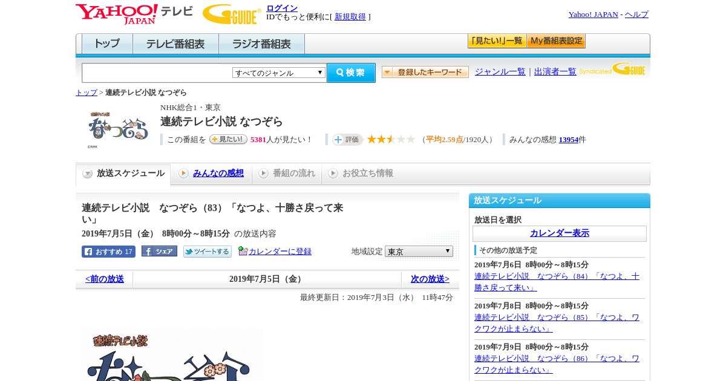Click the G-GUIDE logo in header
726x381 pixels.
[x=232, y=14]
